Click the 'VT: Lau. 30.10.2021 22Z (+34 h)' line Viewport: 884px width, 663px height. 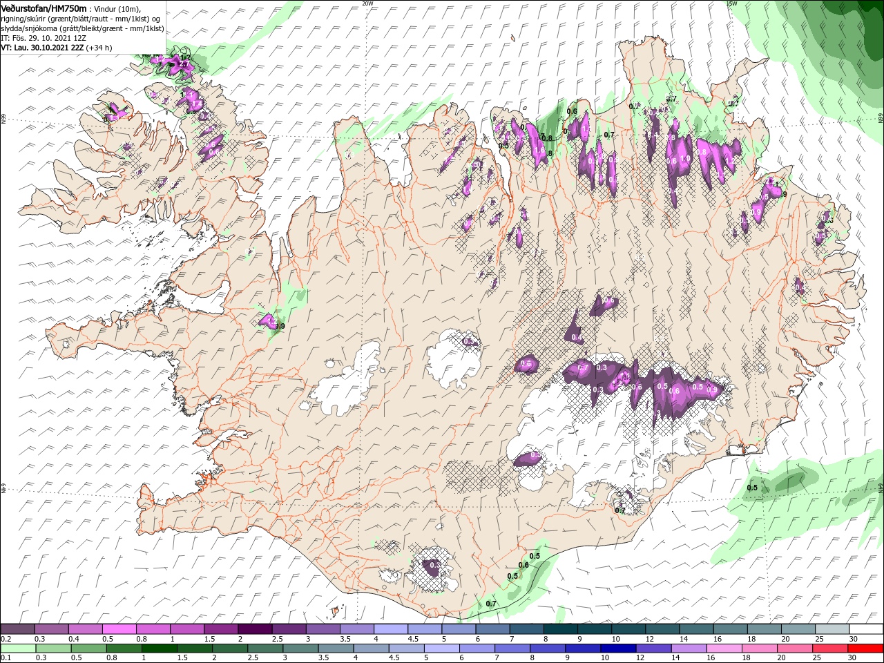tap(57, 48)
